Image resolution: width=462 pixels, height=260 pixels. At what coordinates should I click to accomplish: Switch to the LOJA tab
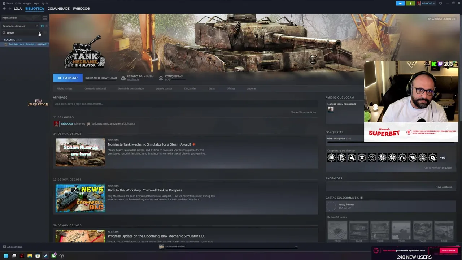[x=18, y=9]
